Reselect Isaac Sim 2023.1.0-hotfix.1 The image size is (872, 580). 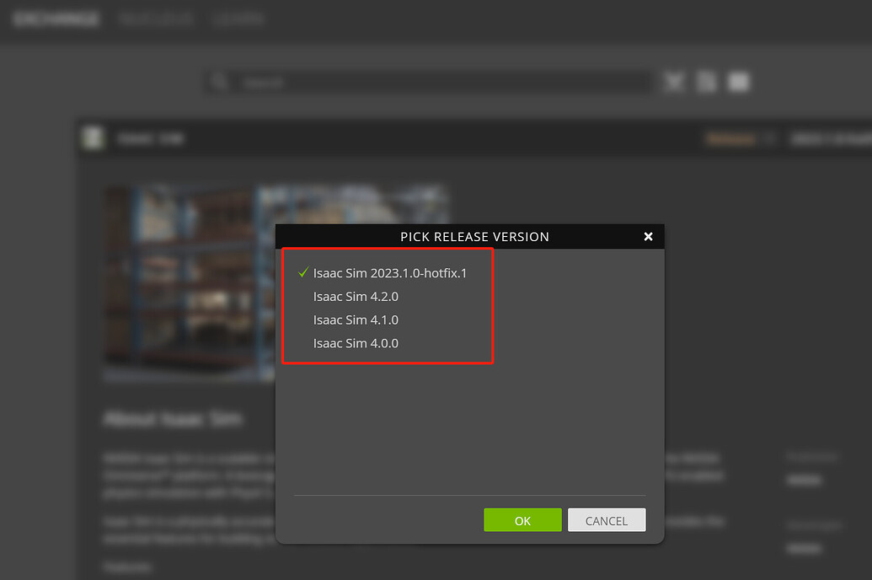point(389,272)
